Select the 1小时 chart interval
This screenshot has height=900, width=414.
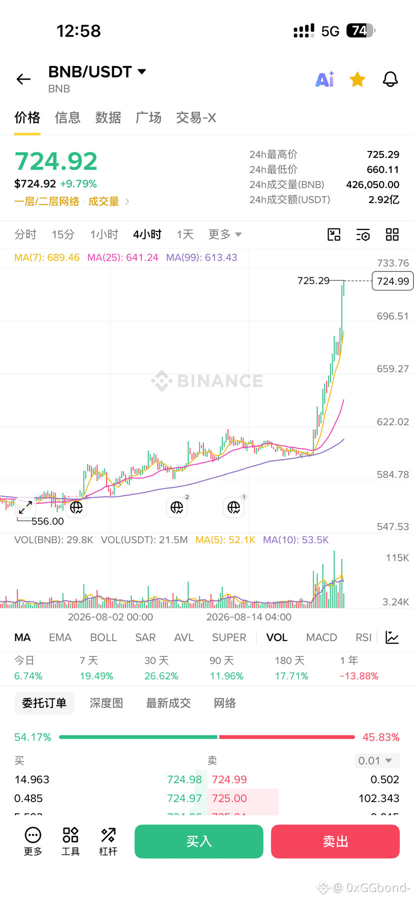pyautogui.click(x=104, y=234)
